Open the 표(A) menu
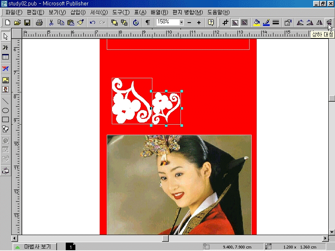The height and width of the screenshot is (251, 335). click(x=140, y=13)
